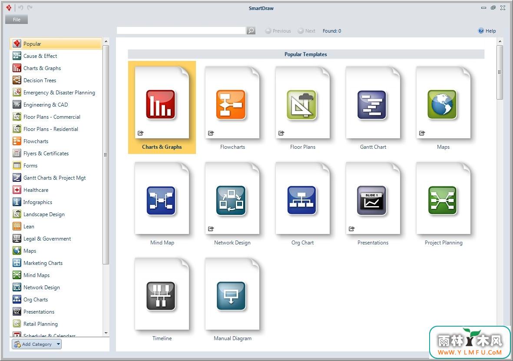Select the Maps globe template icon

pyautogui.click(x=442, y=104)
